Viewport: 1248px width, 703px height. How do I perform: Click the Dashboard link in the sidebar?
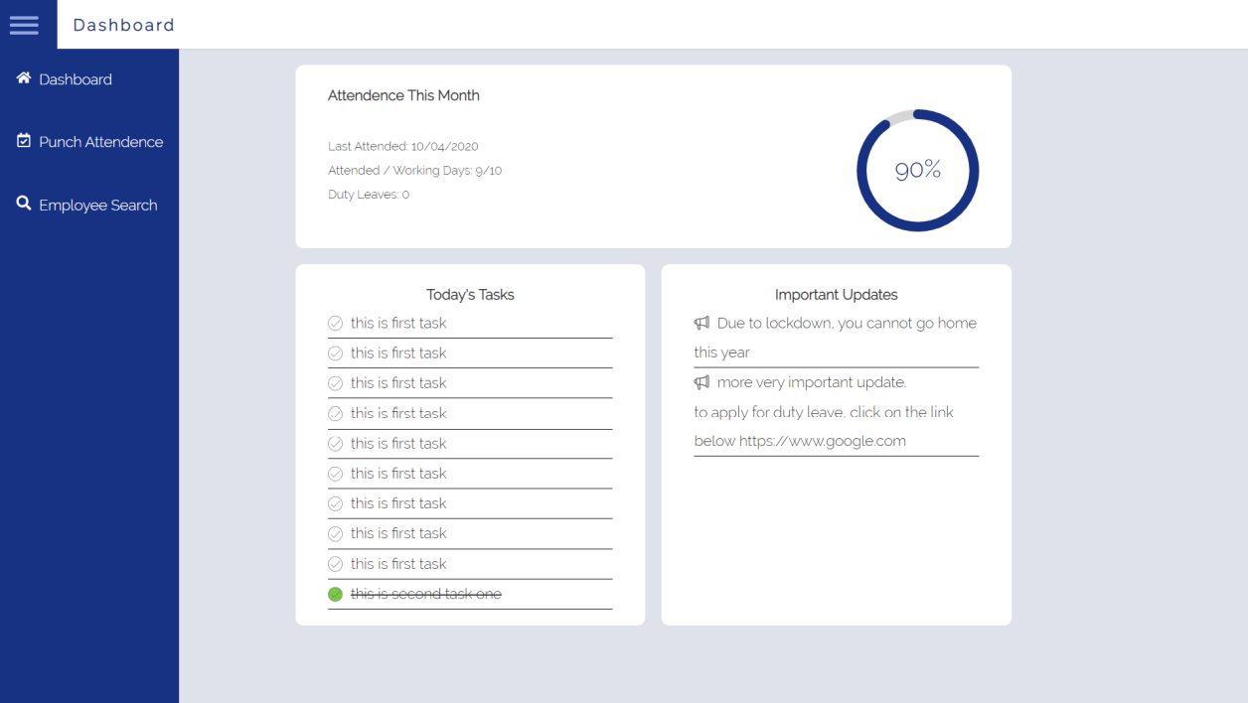tap(76, 78)
